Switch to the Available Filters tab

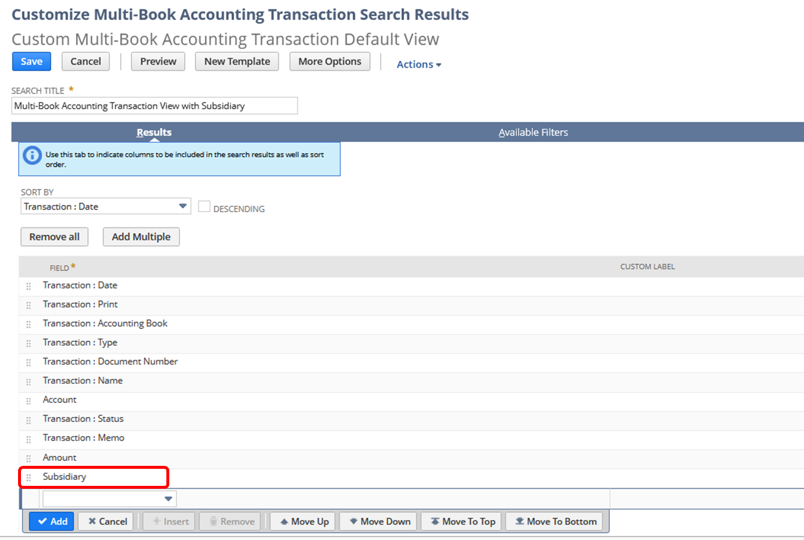click(x=533, y=132)
